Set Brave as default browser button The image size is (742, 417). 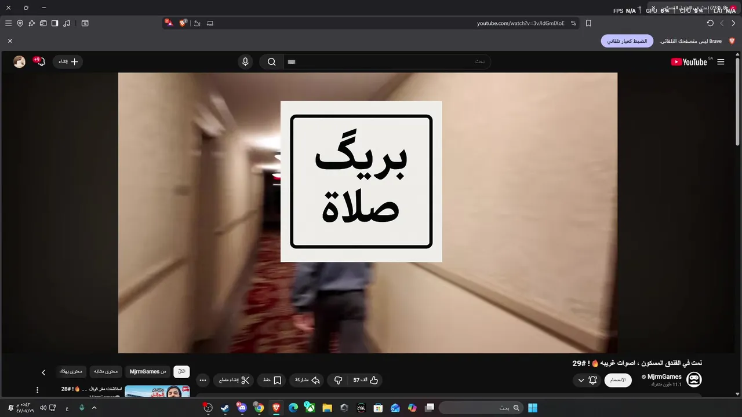coord(627,41)
